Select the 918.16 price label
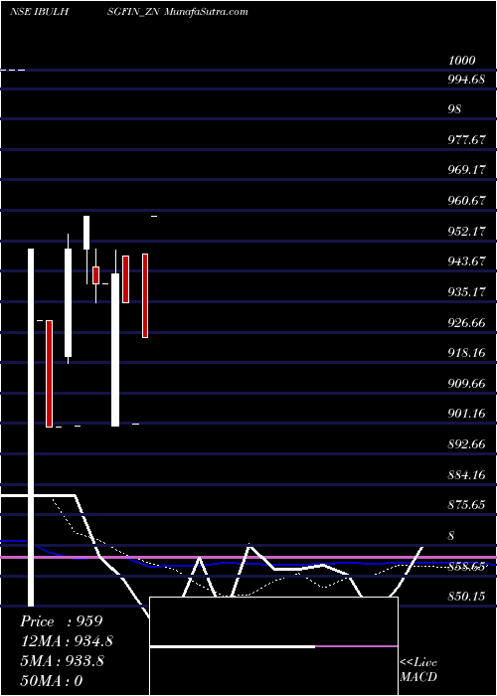497x696 pixels. pos(466,353)
